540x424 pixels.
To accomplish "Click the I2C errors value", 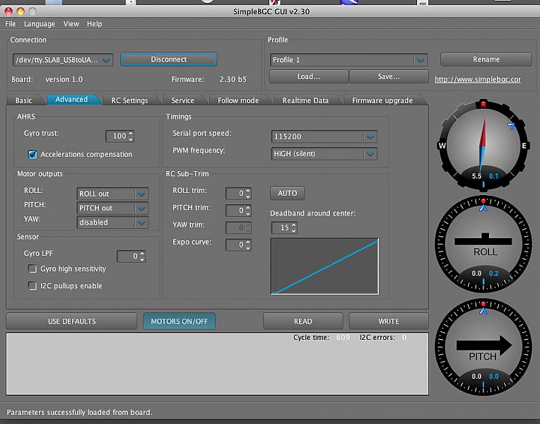I will tap(404, 337).
